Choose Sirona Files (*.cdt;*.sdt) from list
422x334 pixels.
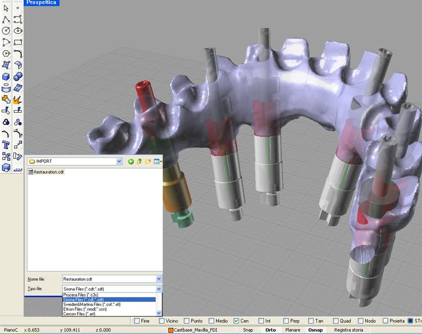pyautogui.click(x=109, y=300)
